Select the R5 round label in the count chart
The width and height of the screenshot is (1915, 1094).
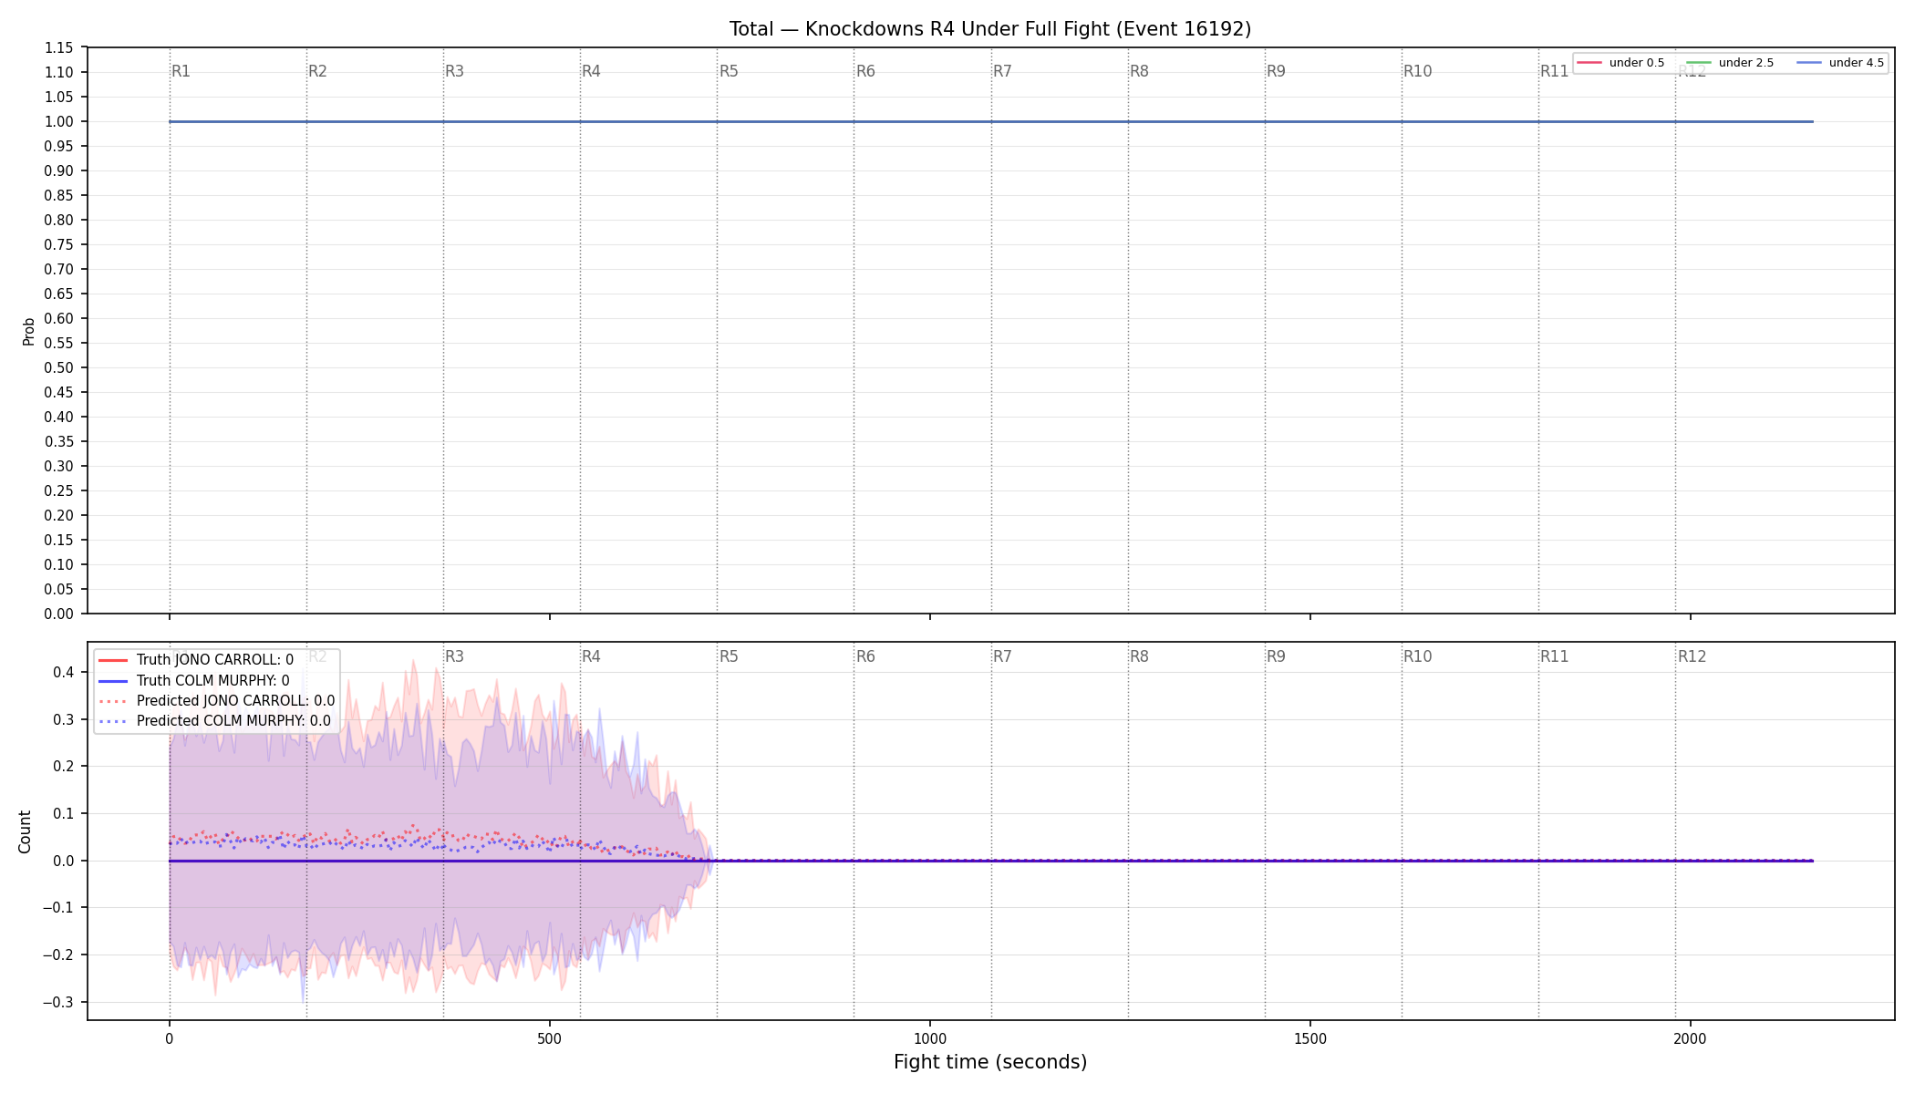click(729, 656)
